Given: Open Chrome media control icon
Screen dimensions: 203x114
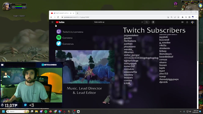Looking at the screenshot, I should [x=186, y=17].
